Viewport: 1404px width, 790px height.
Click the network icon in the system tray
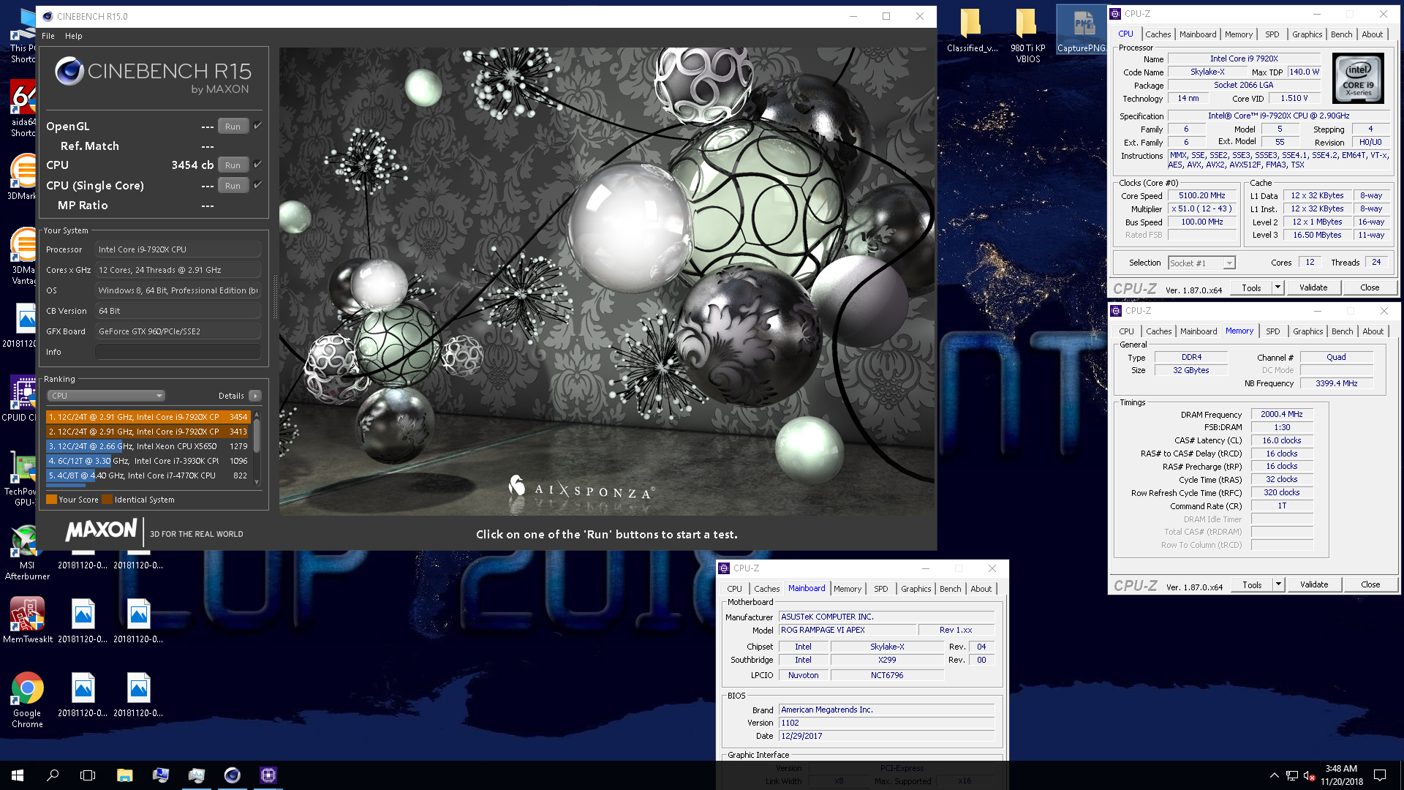click(x=1292, y=775)
